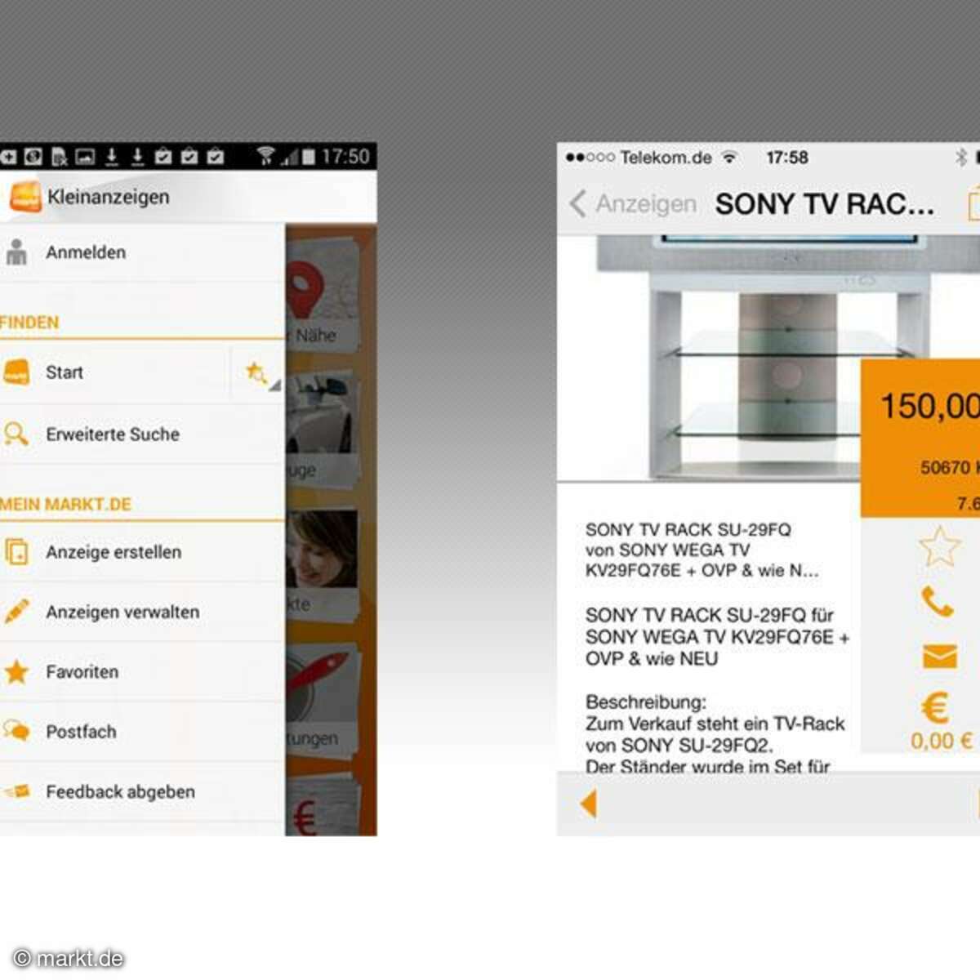Click the Favoriten star icon
Image resolution: width=980 pixels, height=980 pixels.
pyautogui.click(x=16, y=672)
